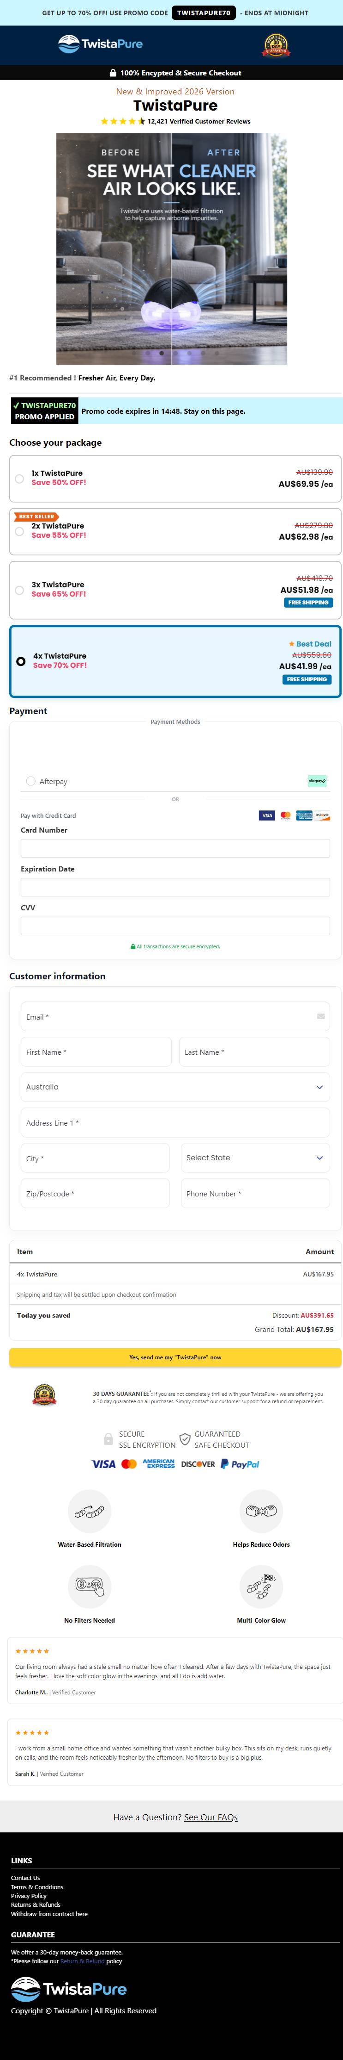Click the 30-day guarantee badge in header
This screenshot has width=343, height=2060.
click(276, 45)
